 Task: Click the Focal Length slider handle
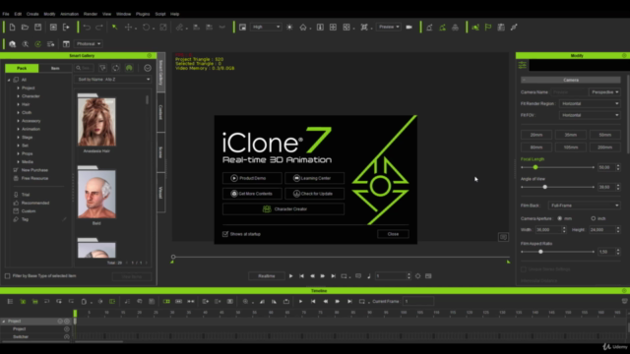tap(535, 167)
